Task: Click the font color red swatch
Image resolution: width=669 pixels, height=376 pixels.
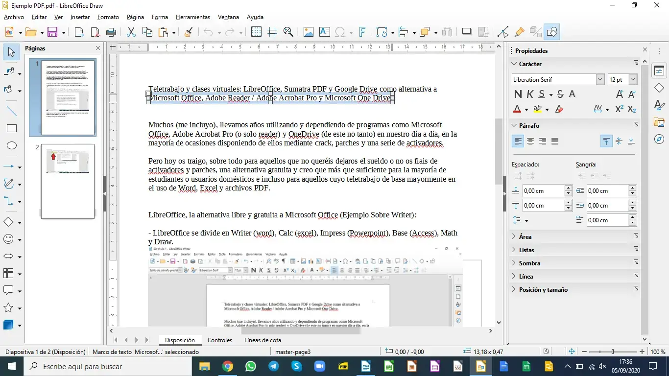Action: (x=517, y=109)
